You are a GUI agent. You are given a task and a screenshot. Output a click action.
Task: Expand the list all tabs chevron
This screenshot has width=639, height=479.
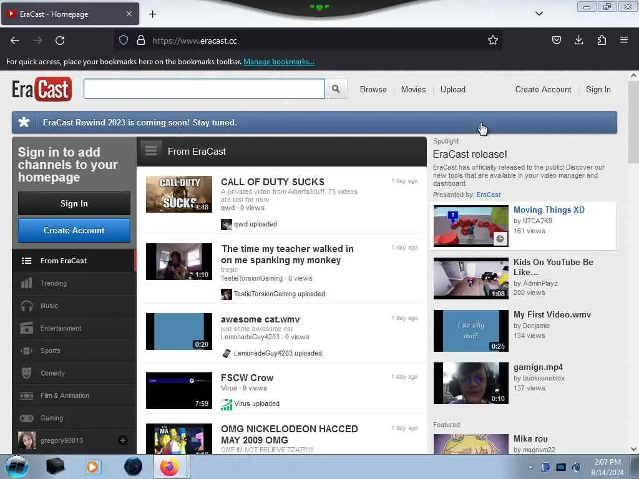(539, 14)
